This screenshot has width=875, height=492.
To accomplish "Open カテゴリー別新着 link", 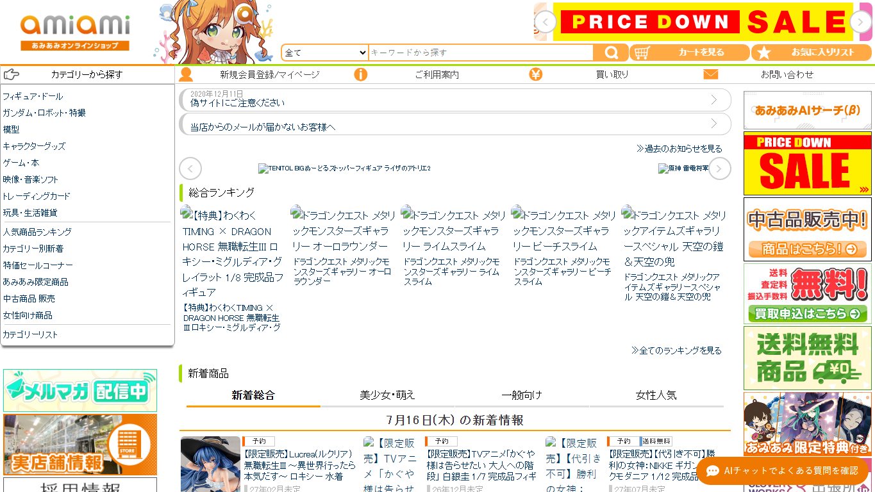I will pyautogui.click(x=33, y=249).
